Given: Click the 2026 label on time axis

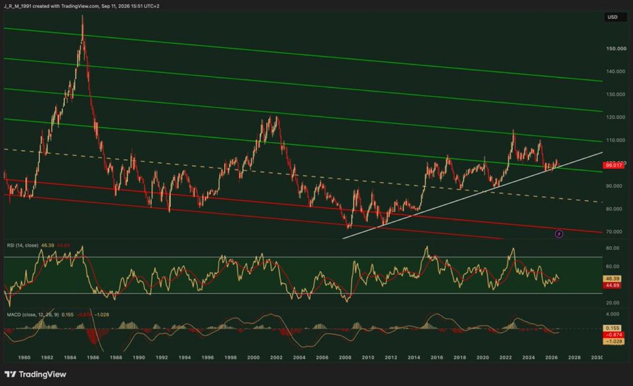Looking at the screenshot, I should [x=551, y=357].
